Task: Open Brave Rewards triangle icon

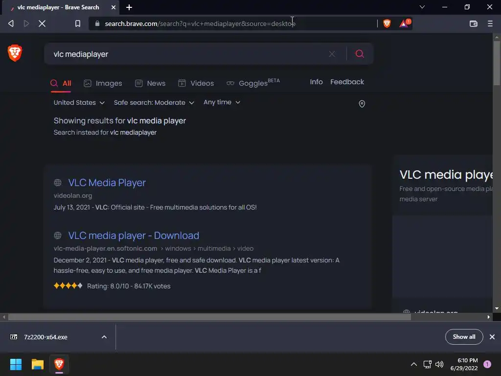Action: [404, 23]
